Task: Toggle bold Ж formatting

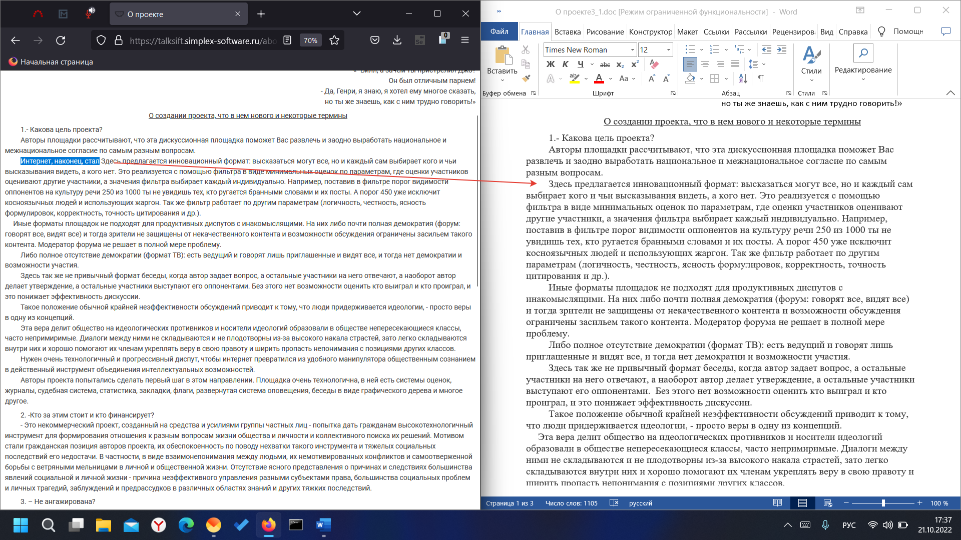Action: 551,64
